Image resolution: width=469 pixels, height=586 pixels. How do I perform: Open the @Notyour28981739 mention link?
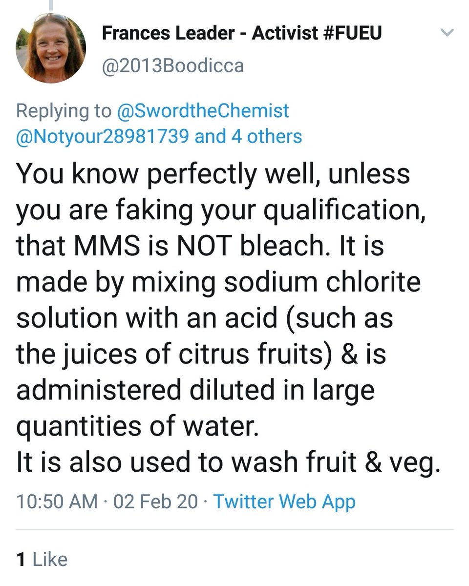click(x=102, y=136)
